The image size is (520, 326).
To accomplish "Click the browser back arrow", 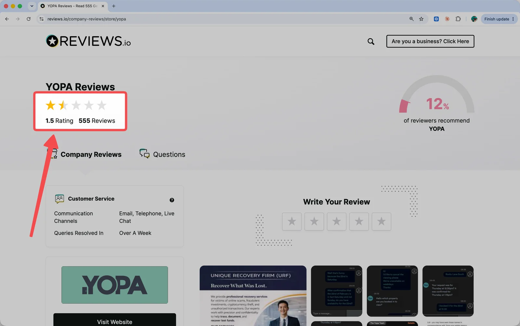I will 7,19.
